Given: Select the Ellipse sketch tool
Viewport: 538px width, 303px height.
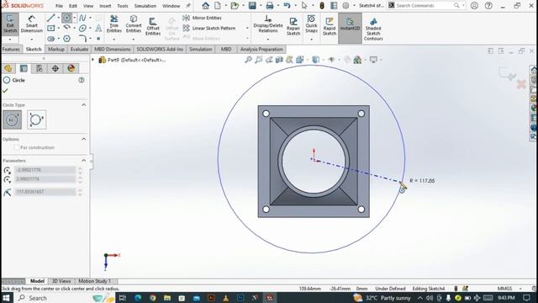Looking at the screenshot, I should [x=82, y=28].
